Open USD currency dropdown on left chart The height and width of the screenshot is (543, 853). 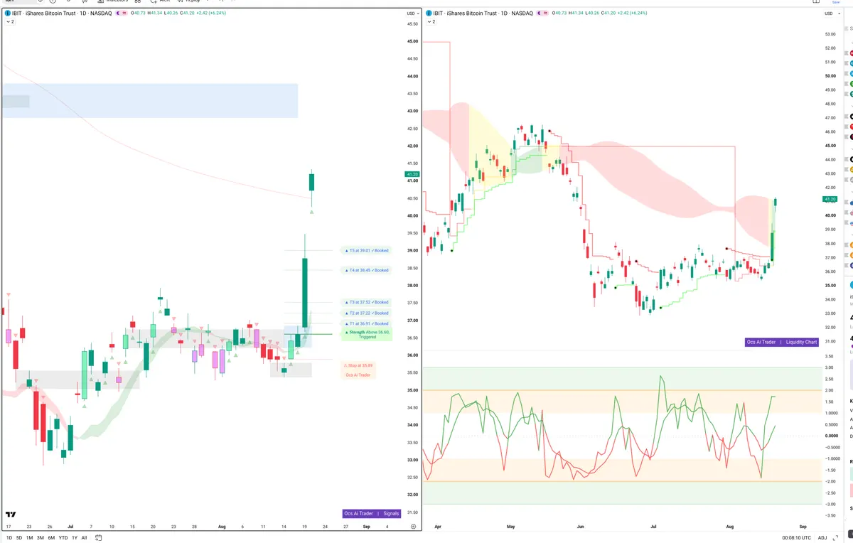(412, 14)
